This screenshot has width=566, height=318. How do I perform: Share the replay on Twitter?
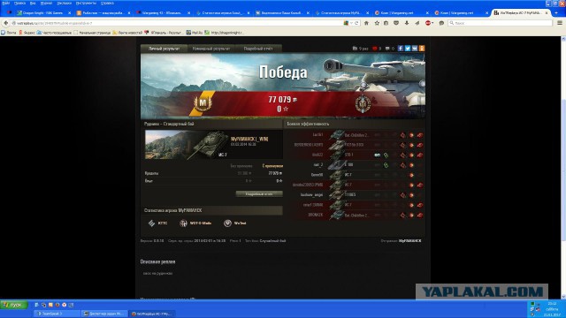point(408,49)
